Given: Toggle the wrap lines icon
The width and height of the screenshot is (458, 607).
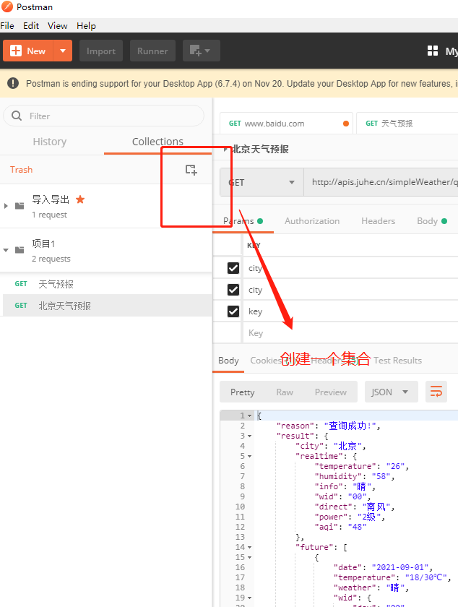Looking at the screenshot, I should (436, 392).
